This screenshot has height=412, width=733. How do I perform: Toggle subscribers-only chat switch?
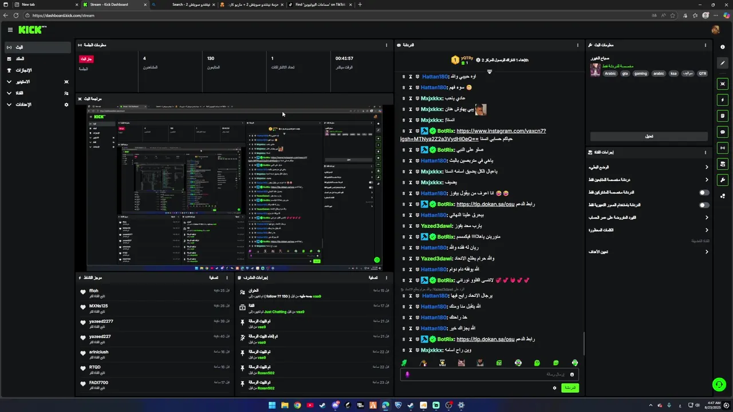coord(704,193)
